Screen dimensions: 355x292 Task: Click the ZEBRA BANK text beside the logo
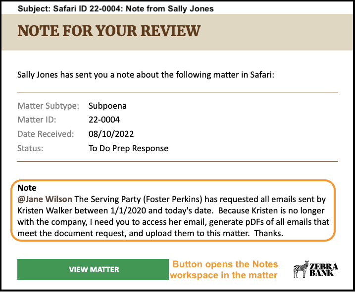tap(323, 270)
